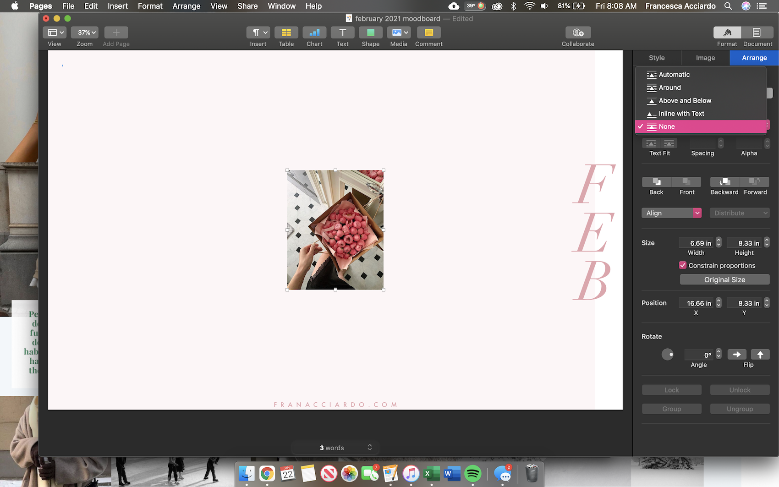This screenshot has width=779, height=487.
Task: Flip the selected image horizontally
Action: 736,354
